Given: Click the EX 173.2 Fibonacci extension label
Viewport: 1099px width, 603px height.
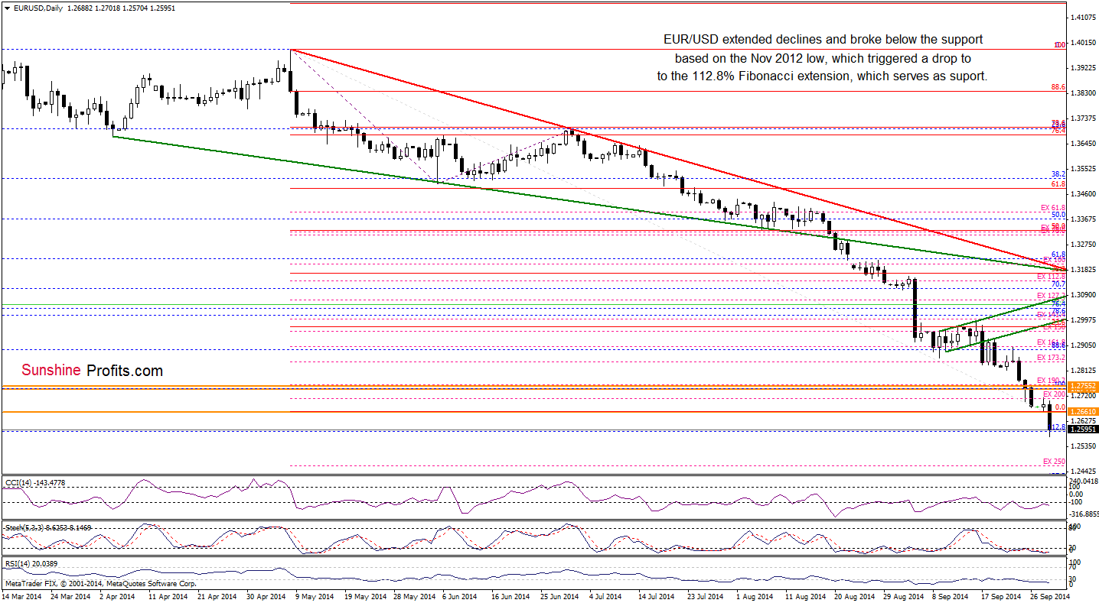Looking at the screenshot, I should coord(1052,358).
